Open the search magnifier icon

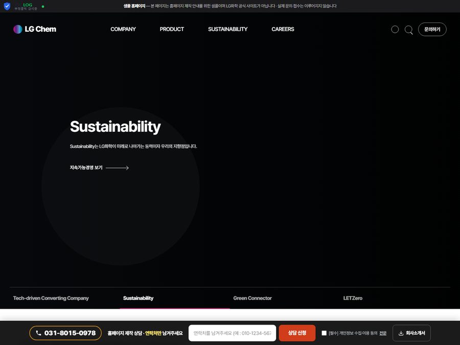(x=409, y=30)
